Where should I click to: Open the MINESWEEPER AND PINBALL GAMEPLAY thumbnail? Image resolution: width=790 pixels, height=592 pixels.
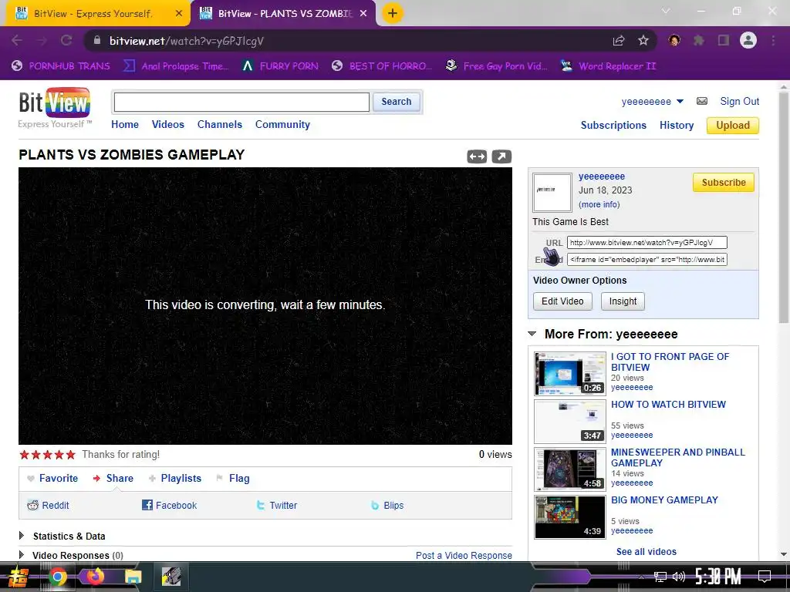570,469
